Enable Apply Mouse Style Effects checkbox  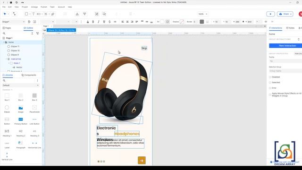(x=270, y=94)
